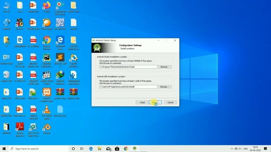Select the orange sphere media player shortcut
271x152 pixels.
coord(47,24)
